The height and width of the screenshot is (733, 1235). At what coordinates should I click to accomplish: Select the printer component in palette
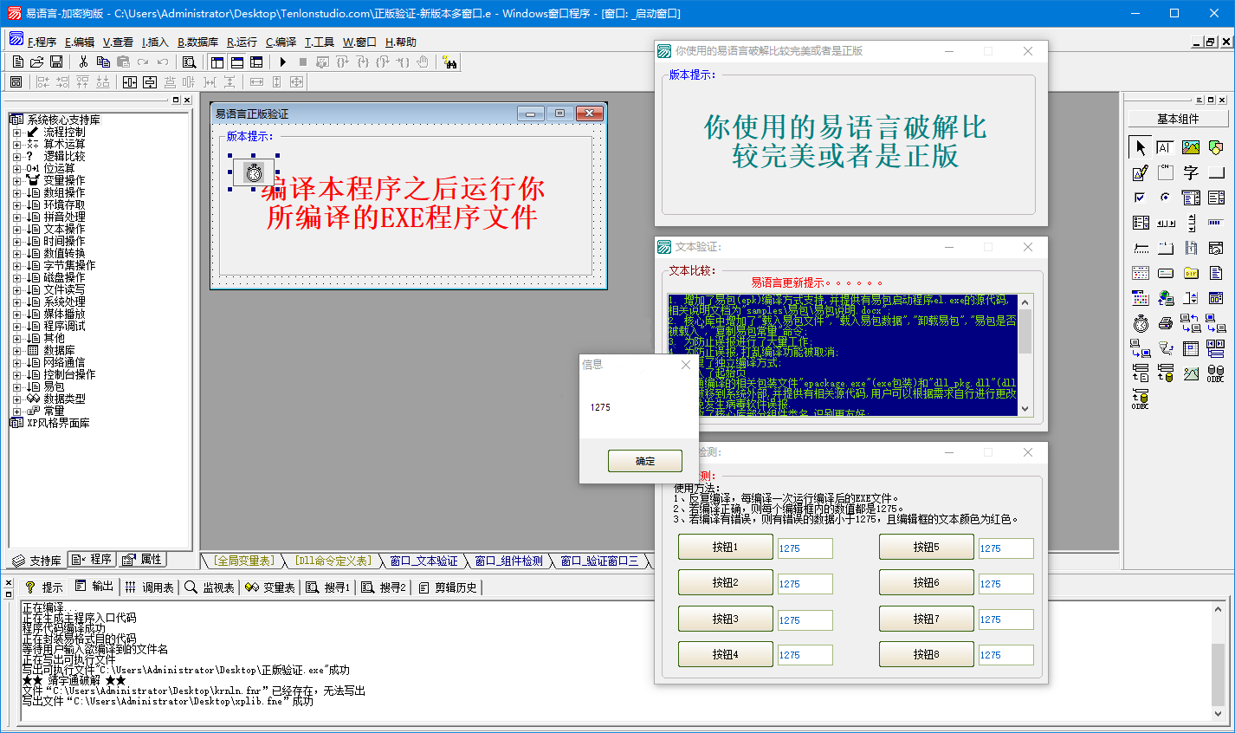pyautogui.click(x=1166, y=323)
